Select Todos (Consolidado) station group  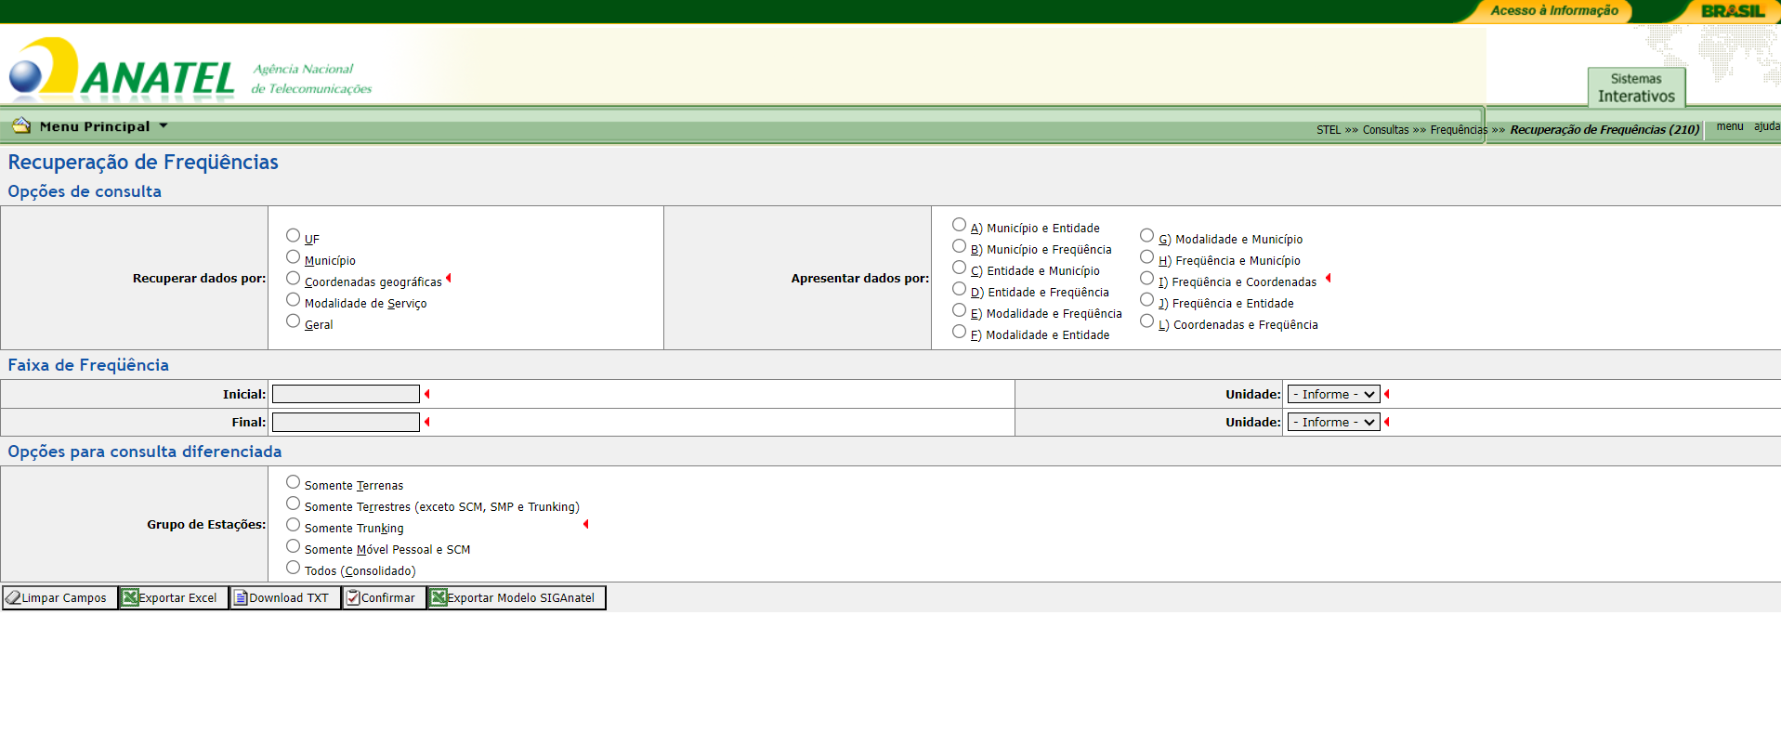pyautogui.click(x=293, y=568)
